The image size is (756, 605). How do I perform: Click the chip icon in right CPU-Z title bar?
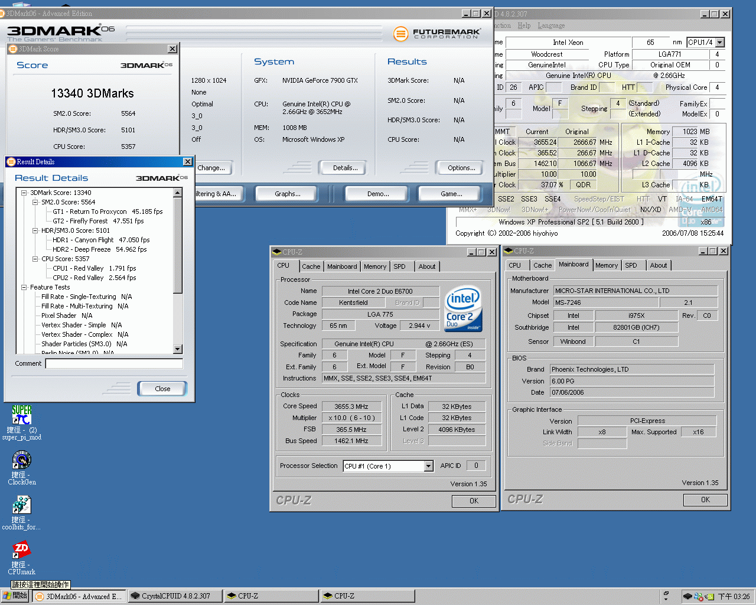coord(508,251)
